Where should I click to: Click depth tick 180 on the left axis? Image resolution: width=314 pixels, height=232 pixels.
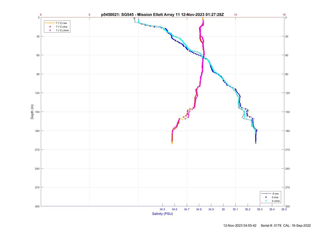[x=37, y=131]
